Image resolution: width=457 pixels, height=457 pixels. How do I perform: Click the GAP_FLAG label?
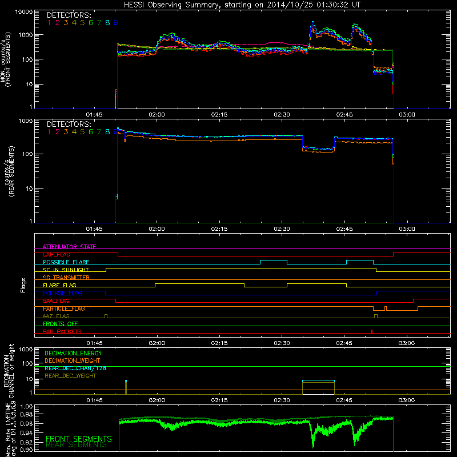tap(56, 254)
